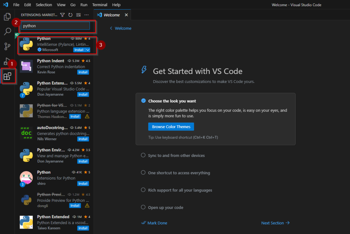Open the Search view icon
Screen dimensions: 350x234
click(x=7, y=32)
